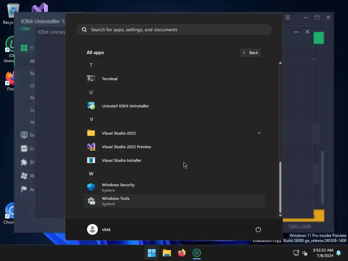This screenshot has width=348, height=261.
Task: Open the notification bell in system tray
Action: pos(338,253)
